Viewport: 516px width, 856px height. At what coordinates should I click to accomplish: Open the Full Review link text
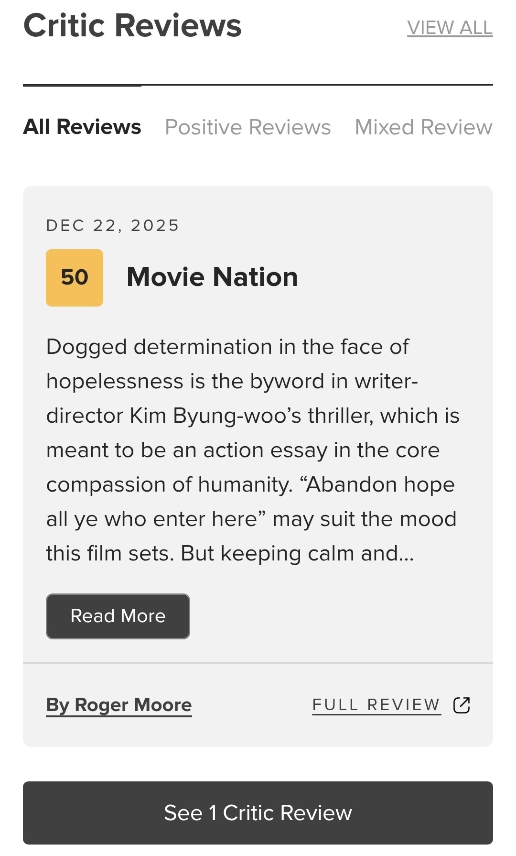point(376,705)
